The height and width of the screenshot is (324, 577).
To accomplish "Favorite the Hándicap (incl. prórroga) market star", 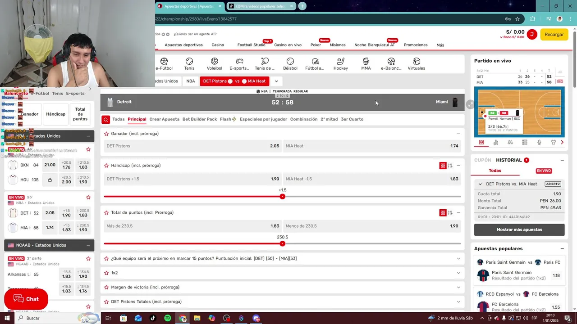I will pos(106,166).
